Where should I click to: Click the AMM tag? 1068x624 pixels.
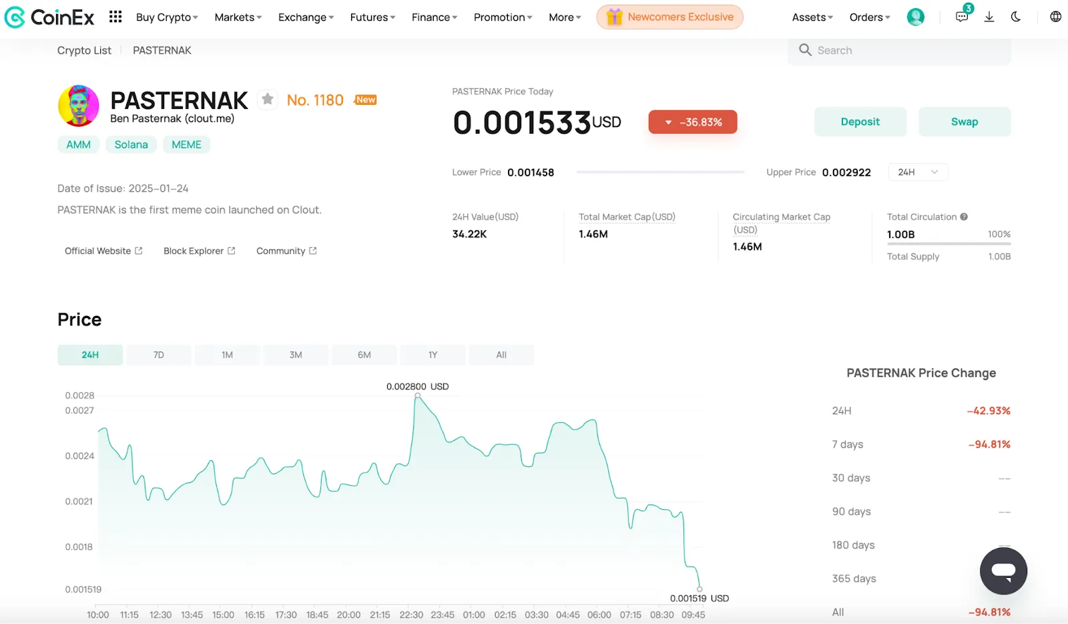coord(79,144)
